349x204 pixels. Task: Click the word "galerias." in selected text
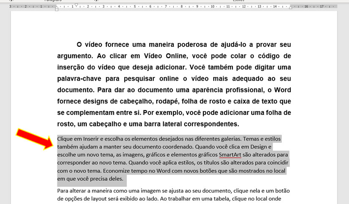(x=231, y=139)
